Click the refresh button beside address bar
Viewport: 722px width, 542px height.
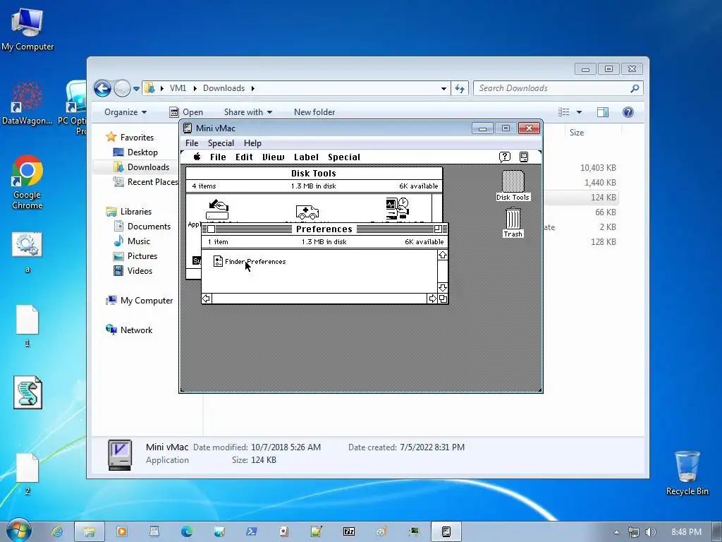(460, 88)
